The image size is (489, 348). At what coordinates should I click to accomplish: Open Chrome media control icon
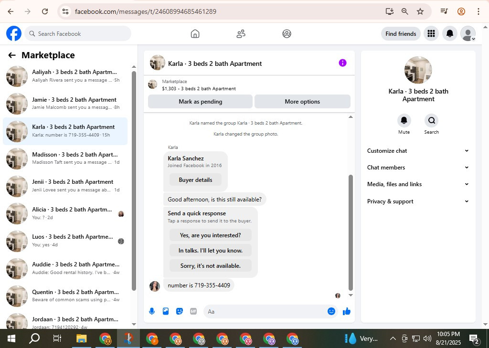point(444,11)
